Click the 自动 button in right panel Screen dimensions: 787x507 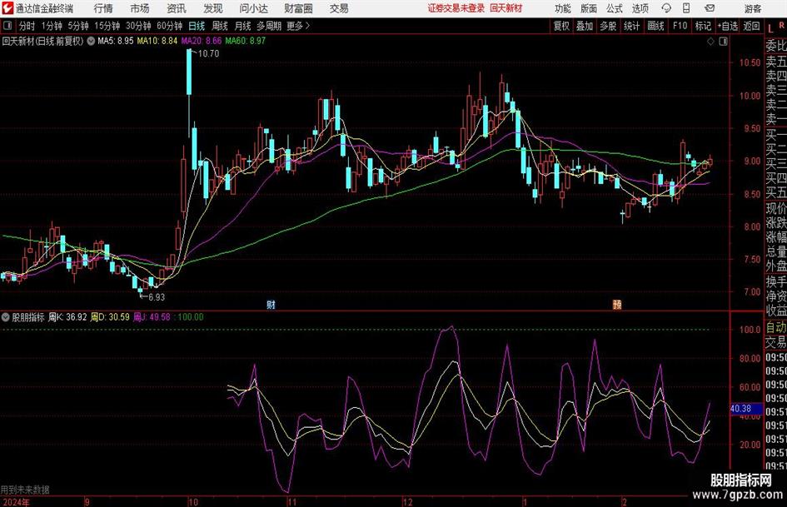(x=776, y=327)
